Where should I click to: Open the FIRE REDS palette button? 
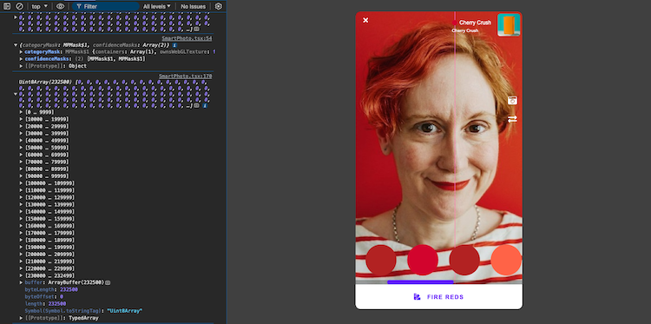point(439,297)
